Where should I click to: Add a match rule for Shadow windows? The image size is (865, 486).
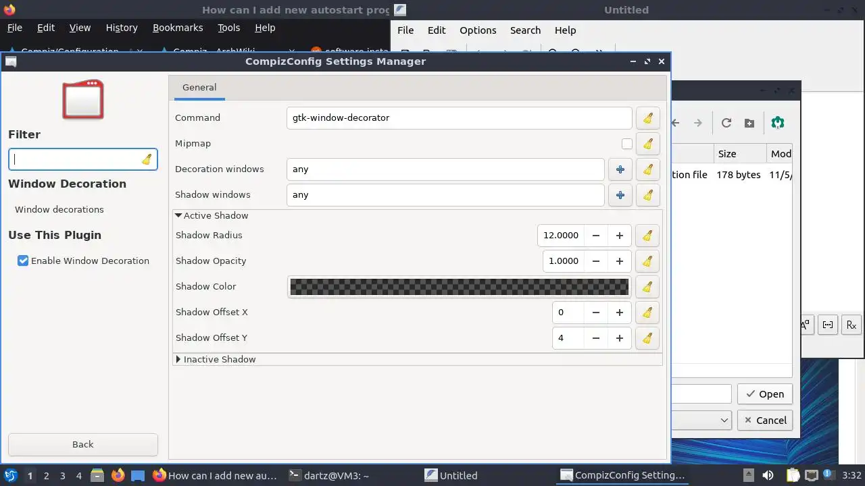(x=620, y=195)
